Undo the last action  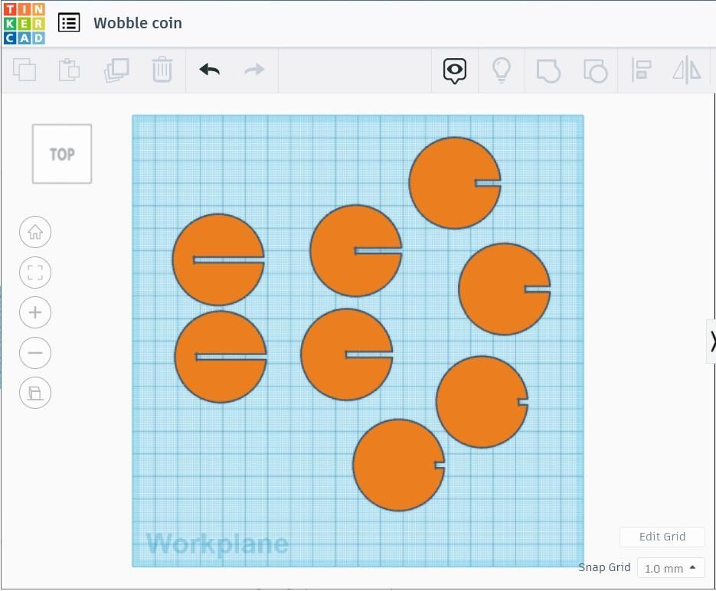(210, 70)
